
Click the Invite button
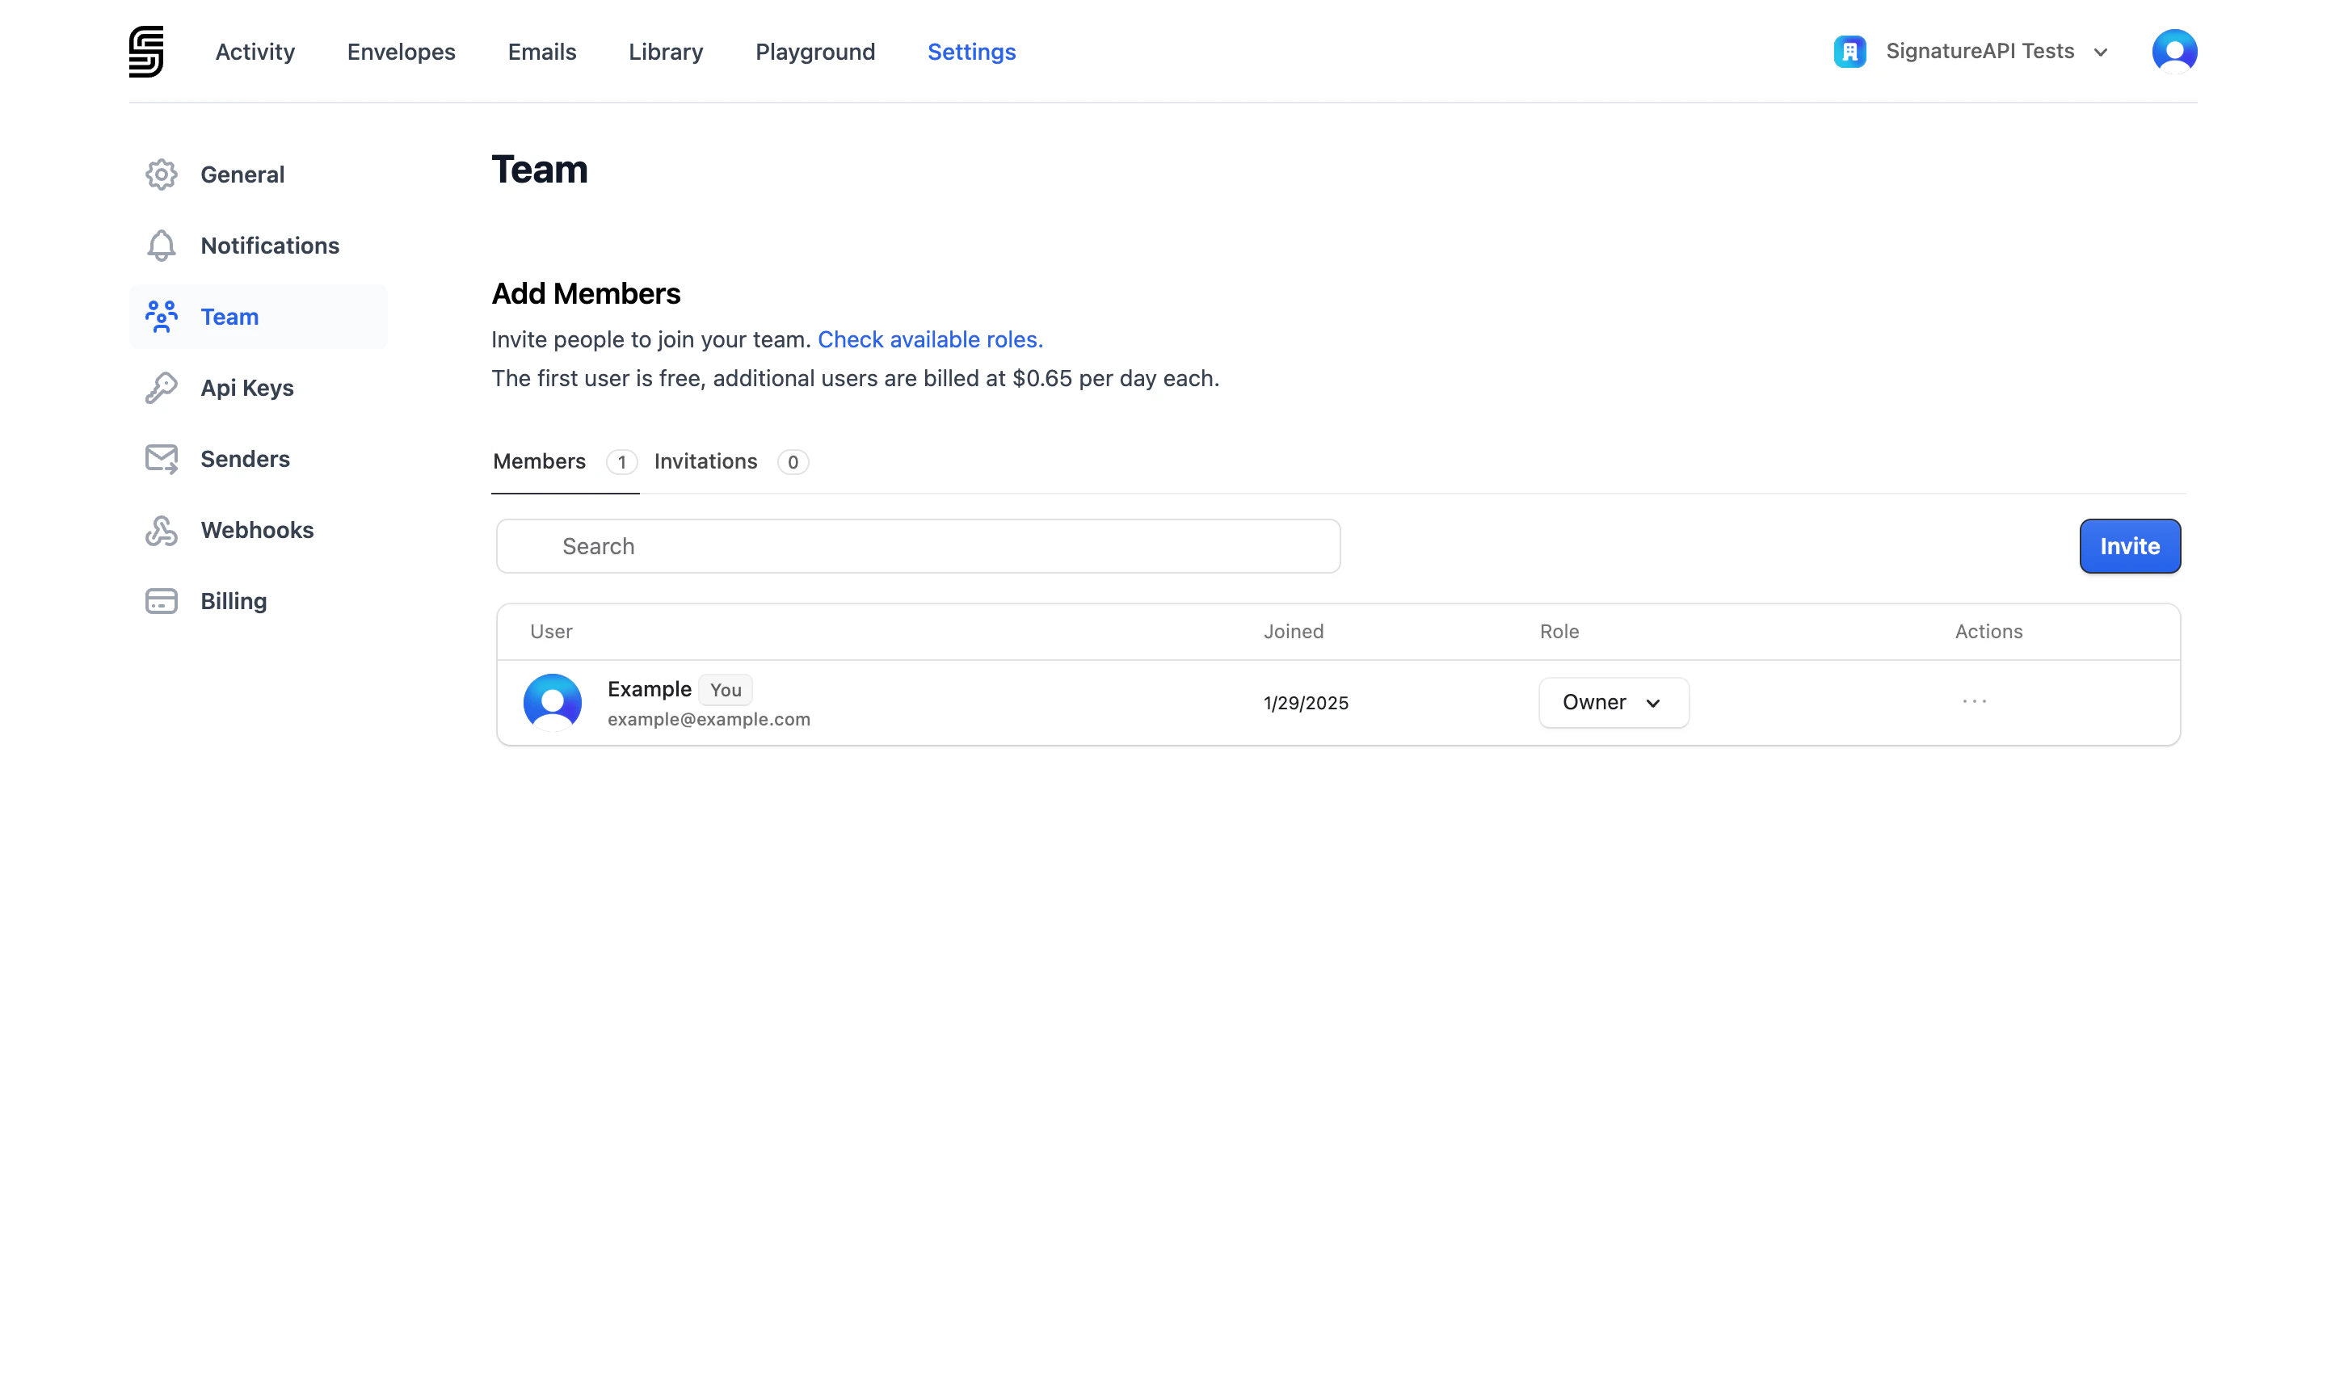tap(2129, 546)
